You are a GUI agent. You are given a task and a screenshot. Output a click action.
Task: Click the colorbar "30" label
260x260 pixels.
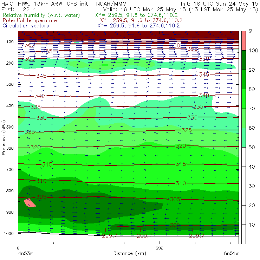[251, 186]
